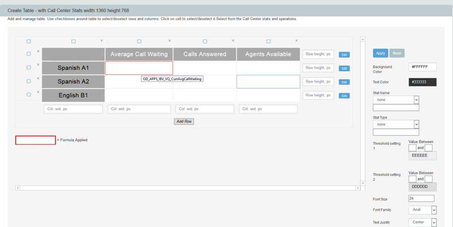Select the Spanish A2 label cell
453x227 pixels.
pos(73,81)
